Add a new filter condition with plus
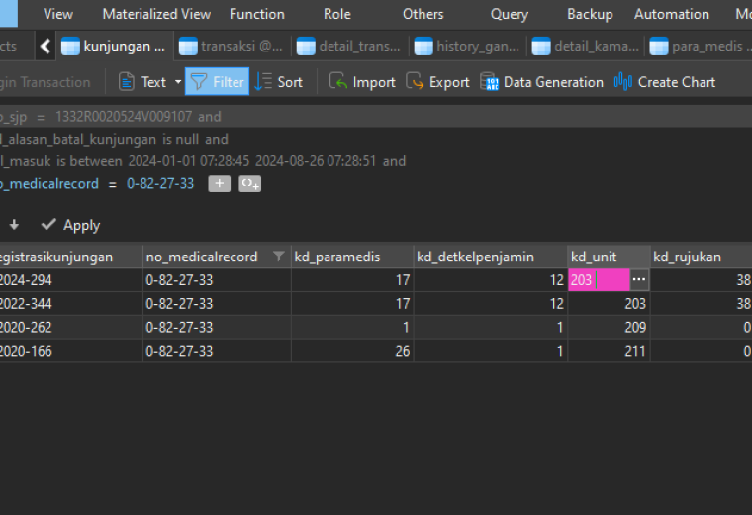Screen dimensions: 752x515 (x=220, y=184)
